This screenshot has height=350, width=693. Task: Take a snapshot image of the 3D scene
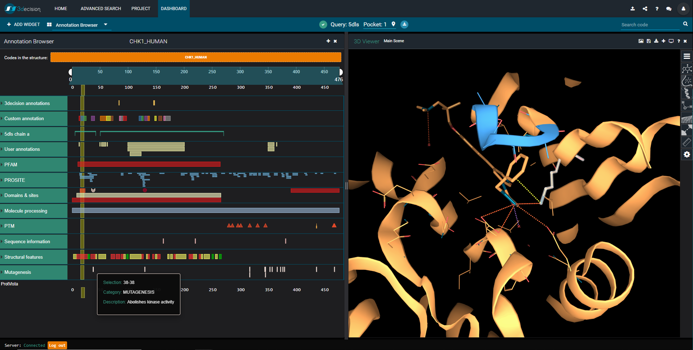pos(641,41)
